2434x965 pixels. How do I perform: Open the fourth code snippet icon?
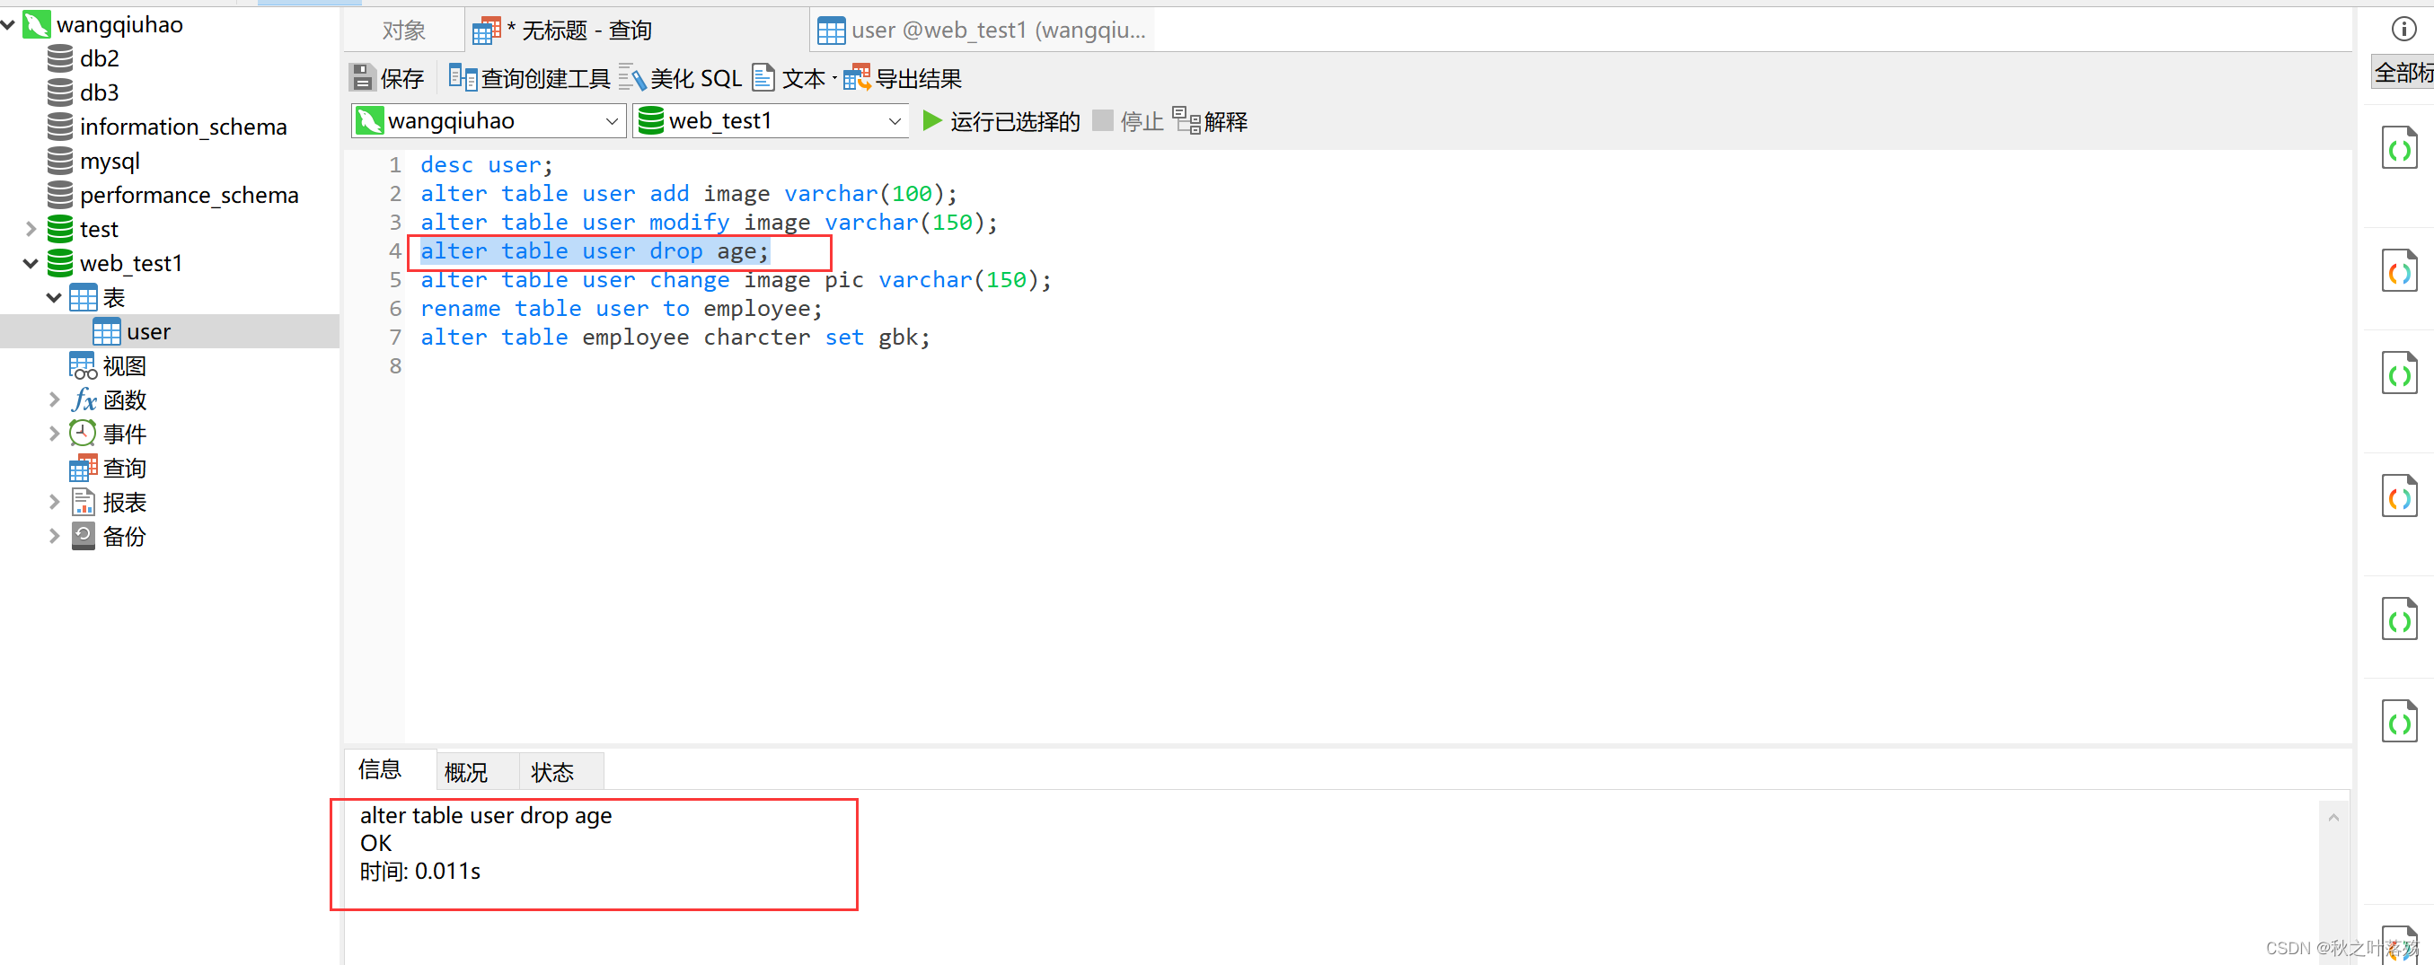click(x=2399, y=497)
